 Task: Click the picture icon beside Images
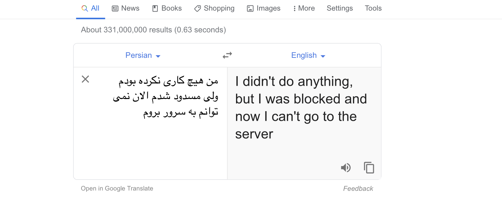(x=250, y=9)
